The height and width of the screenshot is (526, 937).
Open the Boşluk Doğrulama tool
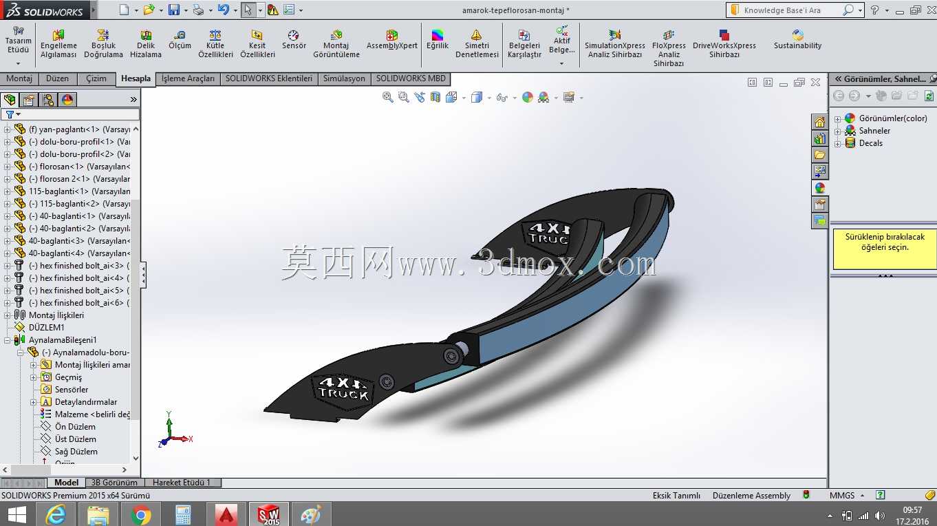click(103, 44)
